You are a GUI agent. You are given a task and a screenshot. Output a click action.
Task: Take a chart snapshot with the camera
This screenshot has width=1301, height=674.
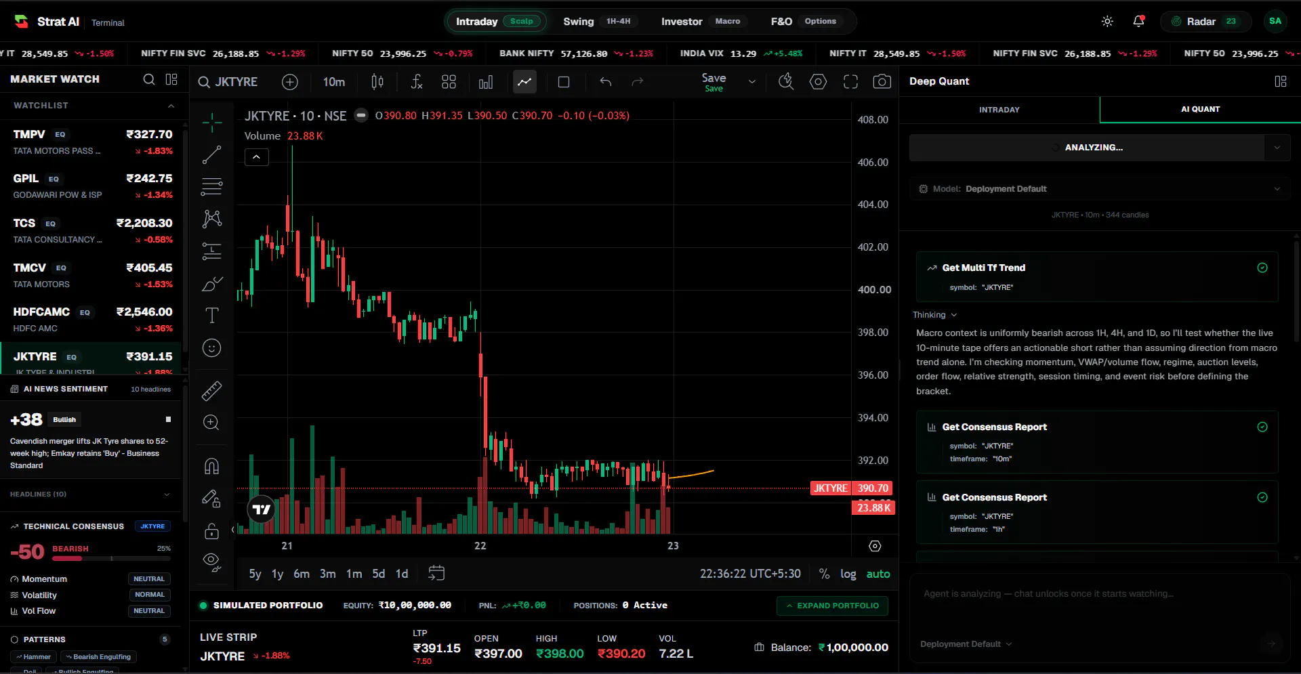click(882, 82)
